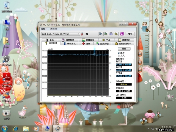The width and height of the screenshot is (176, 132).
Task: Switch to the 健康 red-cross tab
Action: 86,43
